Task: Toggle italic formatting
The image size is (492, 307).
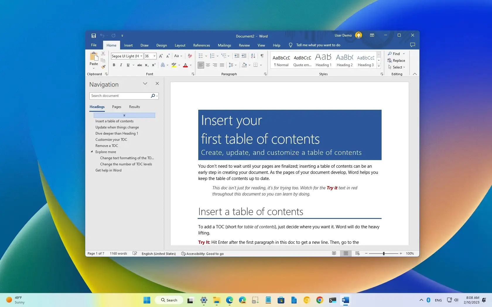Action: coord(121,65)
